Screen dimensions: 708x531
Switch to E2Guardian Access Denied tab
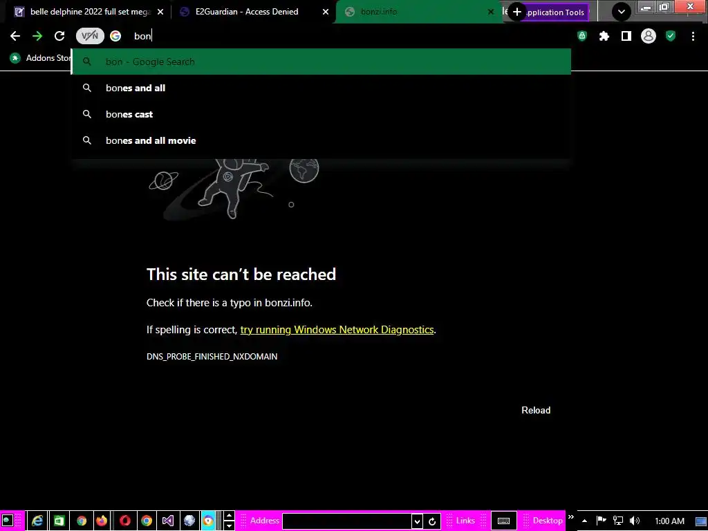pyautogui.click(x=253, y=12)
